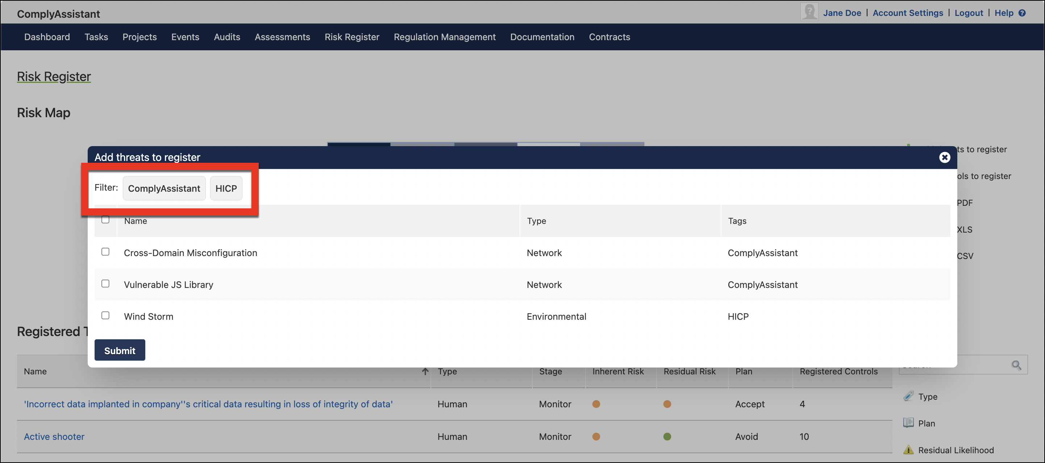The height and width of the screenshot is (463, 1045).
Task: Click the Residual Likelihood filter label
Action: (956, 450)
